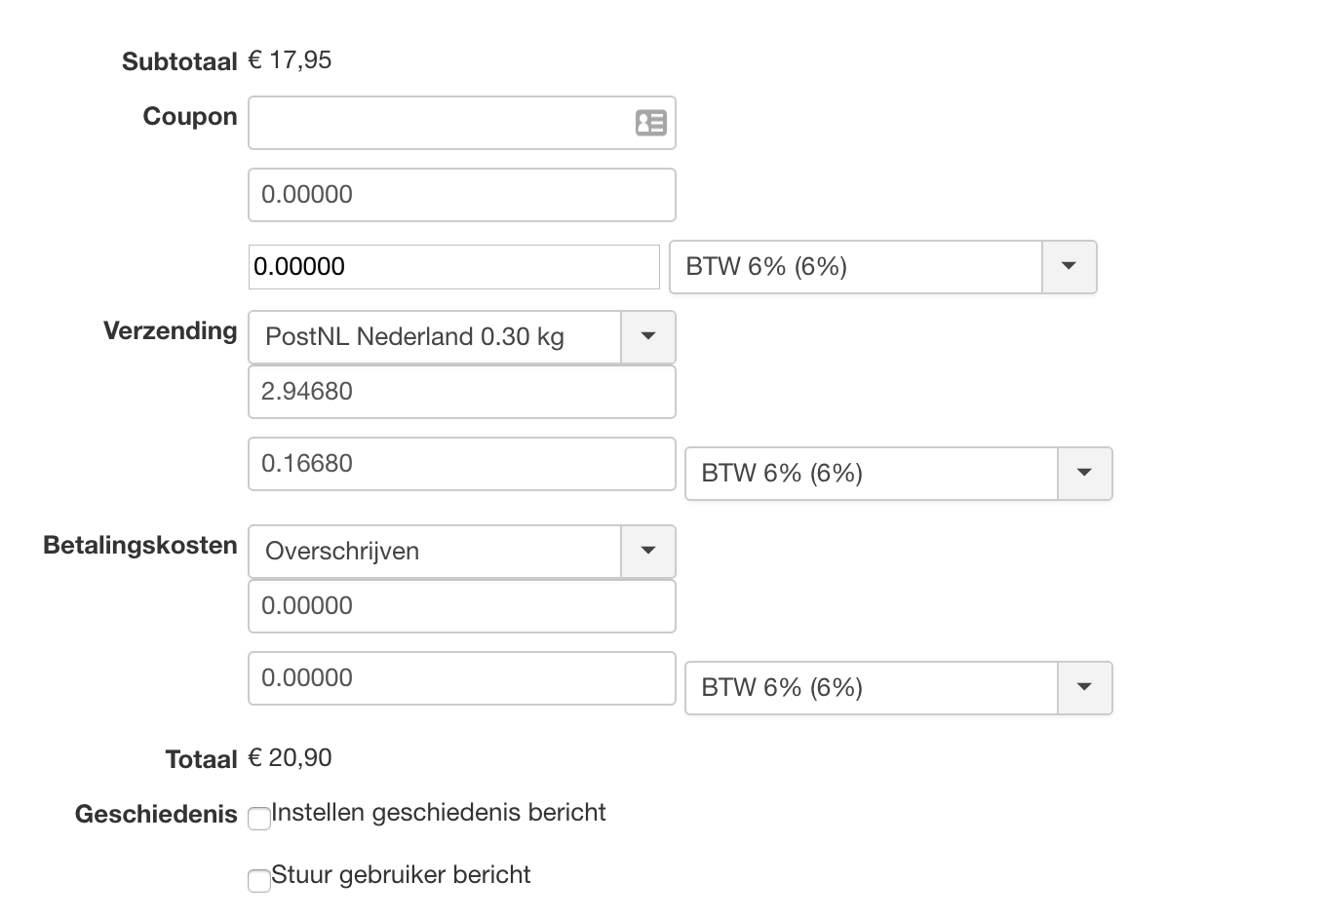1324x920 pixels.
Task: Open coupon BTW 6% tax dropdown
Action: pos(1069,267)
